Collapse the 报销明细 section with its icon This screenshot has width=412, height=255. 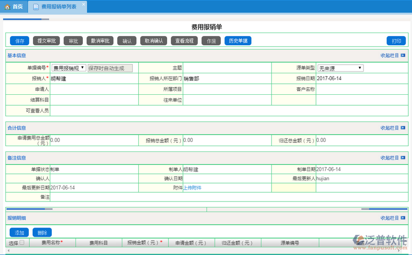[x=403, y=218]
